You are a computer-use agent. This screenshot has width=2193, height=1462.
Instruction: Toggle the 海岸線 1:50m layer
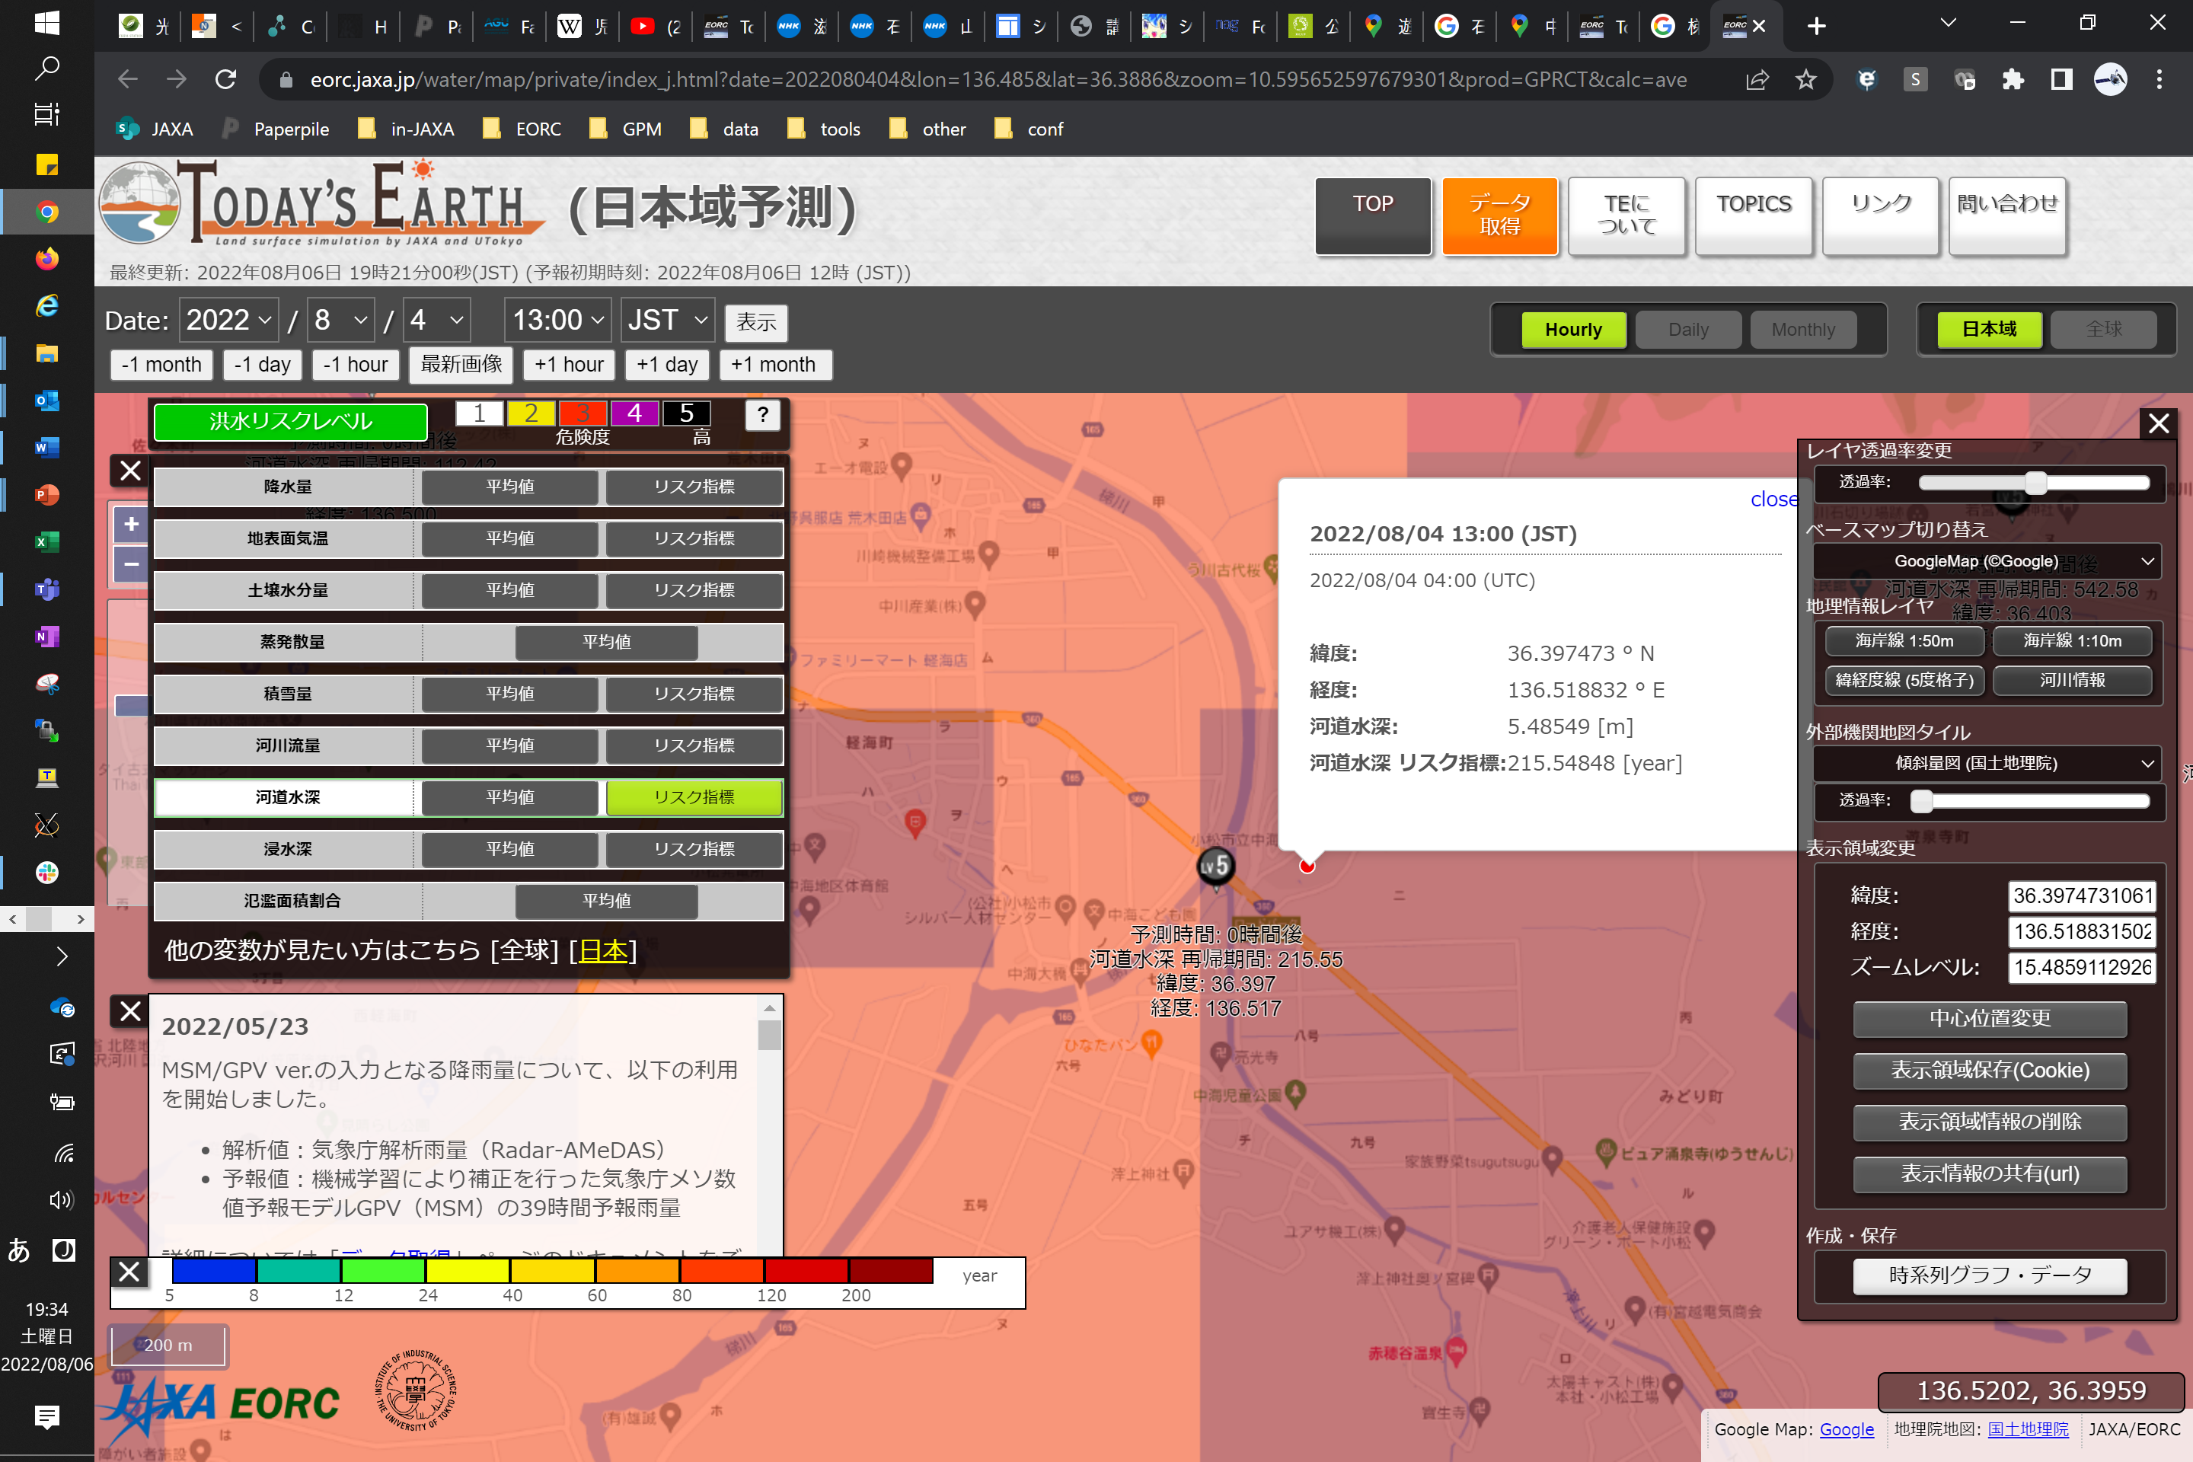tap(1904, 640)
